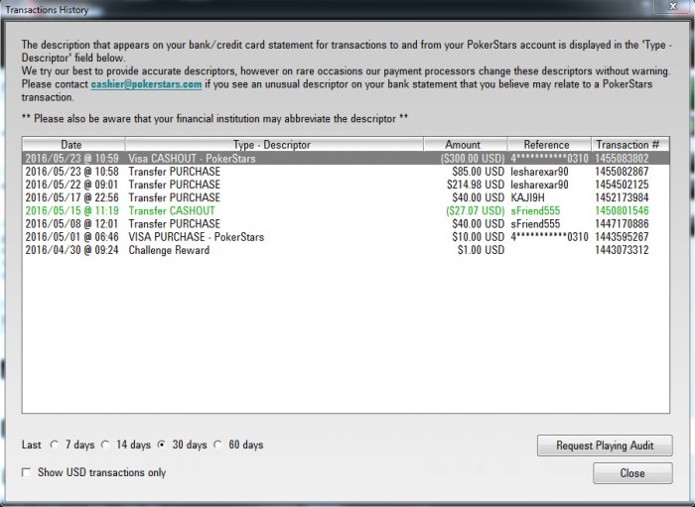Click the Close button
The width and height of the screenshot is (695, 507).
click(632, 473)
